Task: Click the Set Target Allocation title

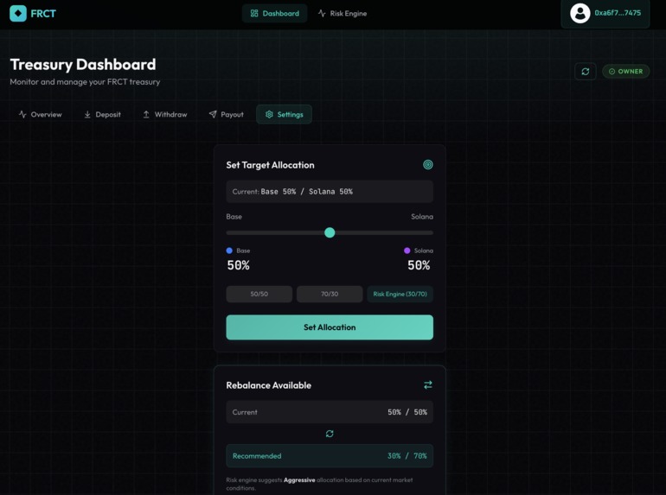Action: tap(270, 165)
